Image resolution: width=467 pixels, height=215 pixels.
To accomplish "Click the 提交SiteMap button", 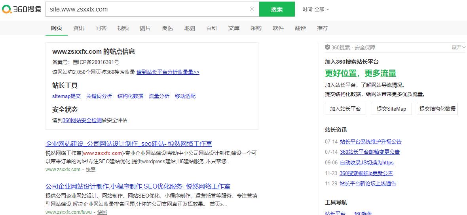I will (x=391, y=109).
